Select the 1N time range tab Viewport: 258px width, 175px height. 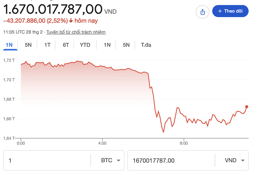pyautogui.click(x=10, y=45)
